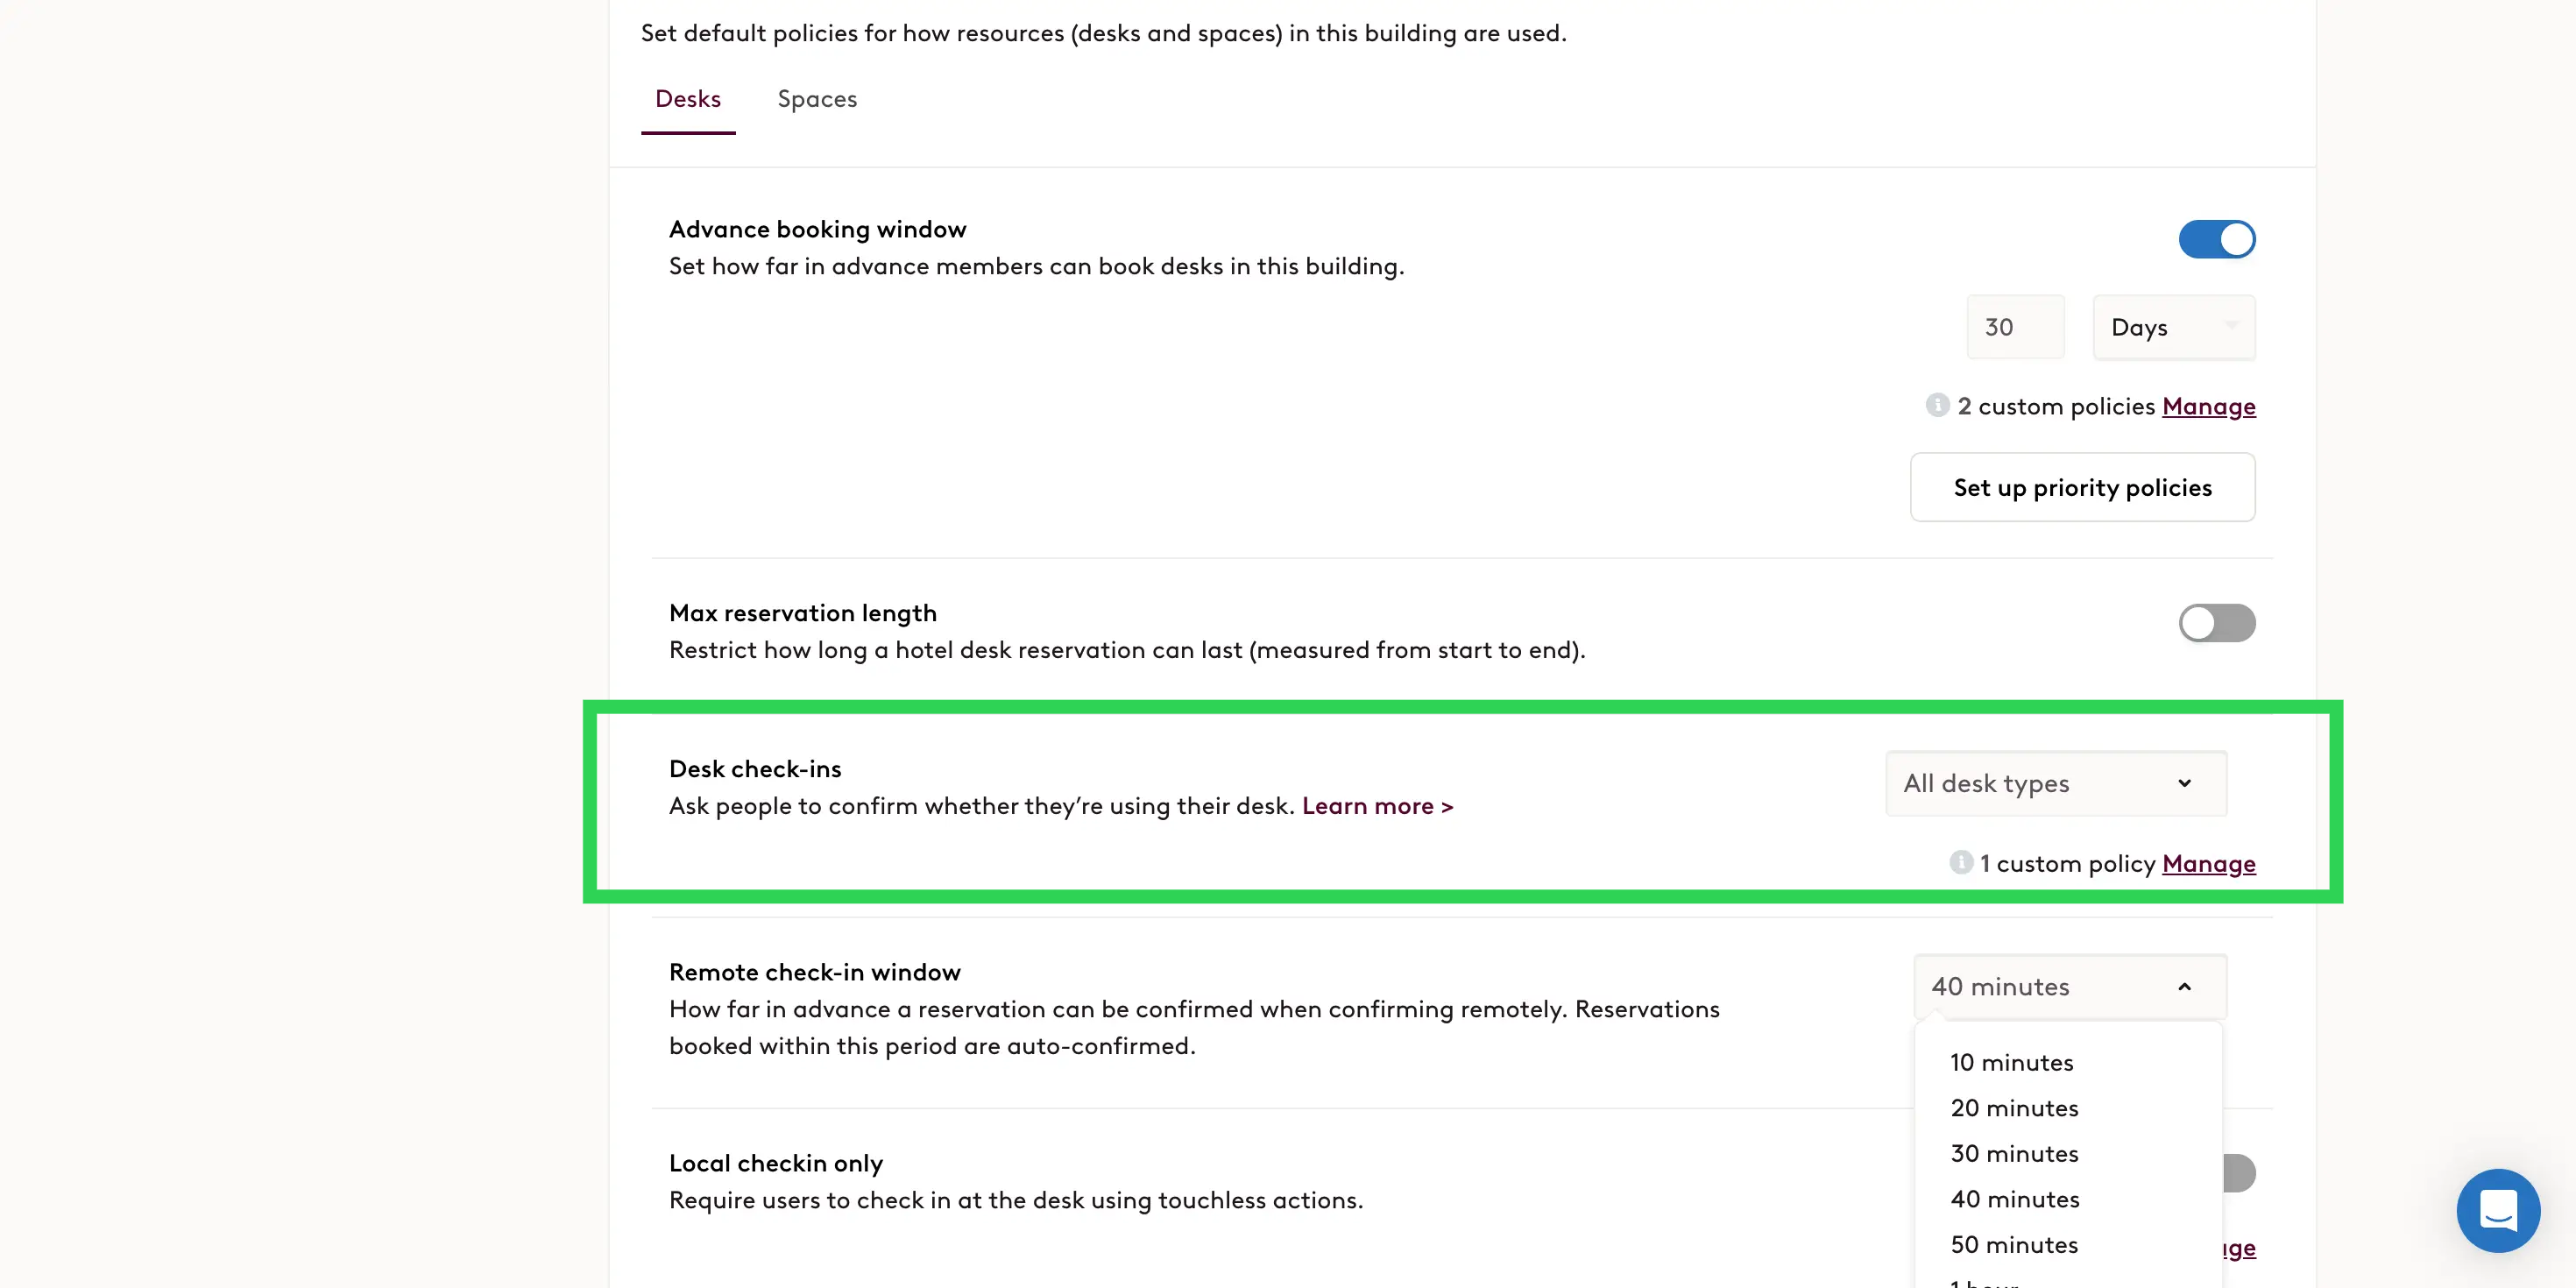Screen dimensions: 2576x1288
Task: Manage the 2 custom booking policies
Action: [x=2208, y=406]
